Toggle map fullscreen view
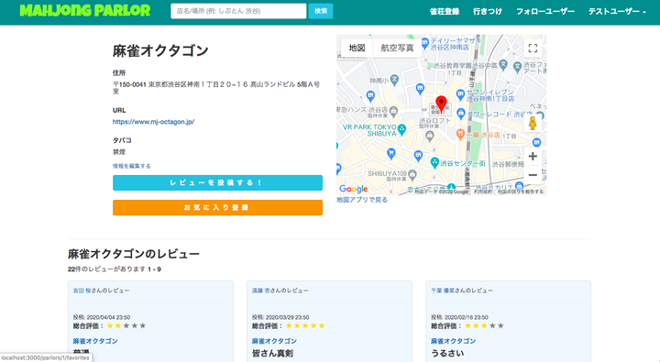660x362 pixels. (x=533, y=49)
